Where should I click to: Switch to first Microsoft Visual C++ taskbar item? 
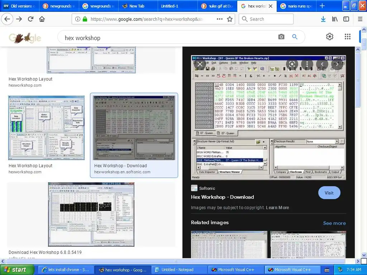[235, 270]
